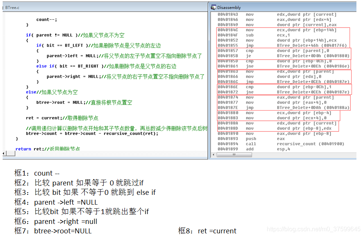Click horizontal scrollbar thumb in BTree.c pane
The width and height of the screenshot is (364, 236).
pos(11,153)
